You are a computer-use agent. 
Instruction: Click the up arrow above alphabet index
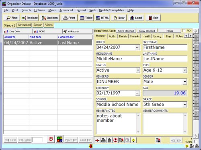pos(196,31)
